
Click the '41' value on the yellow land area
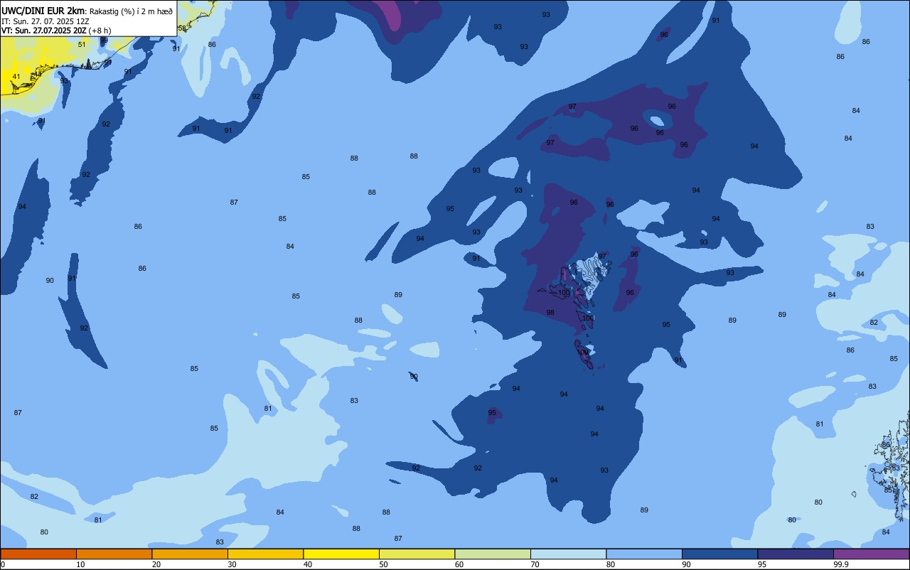point(16,77)
